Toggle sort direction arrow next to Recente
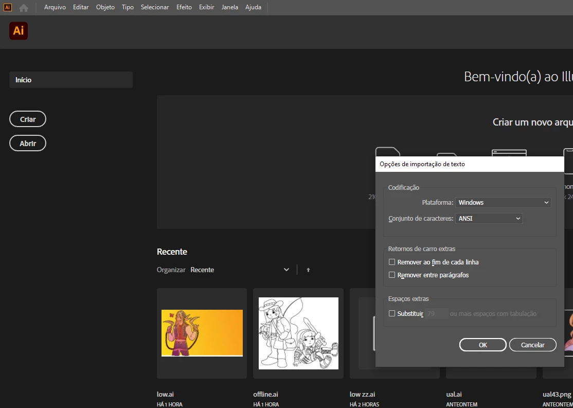 (308, 270)
